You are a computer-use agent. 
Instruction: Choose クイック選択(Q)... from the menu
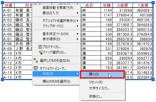pos(56,52)
